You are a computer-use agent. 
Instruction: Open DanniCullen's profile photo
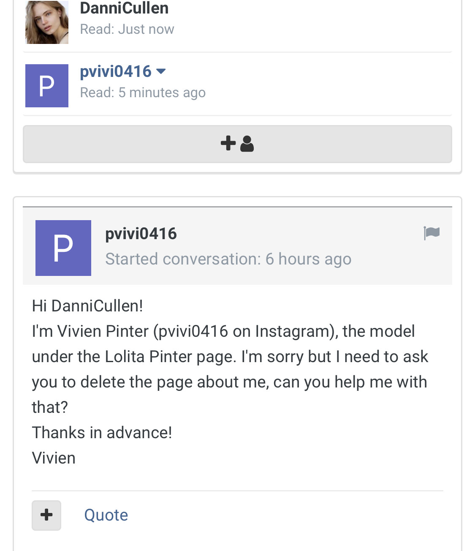click(47, 22)
